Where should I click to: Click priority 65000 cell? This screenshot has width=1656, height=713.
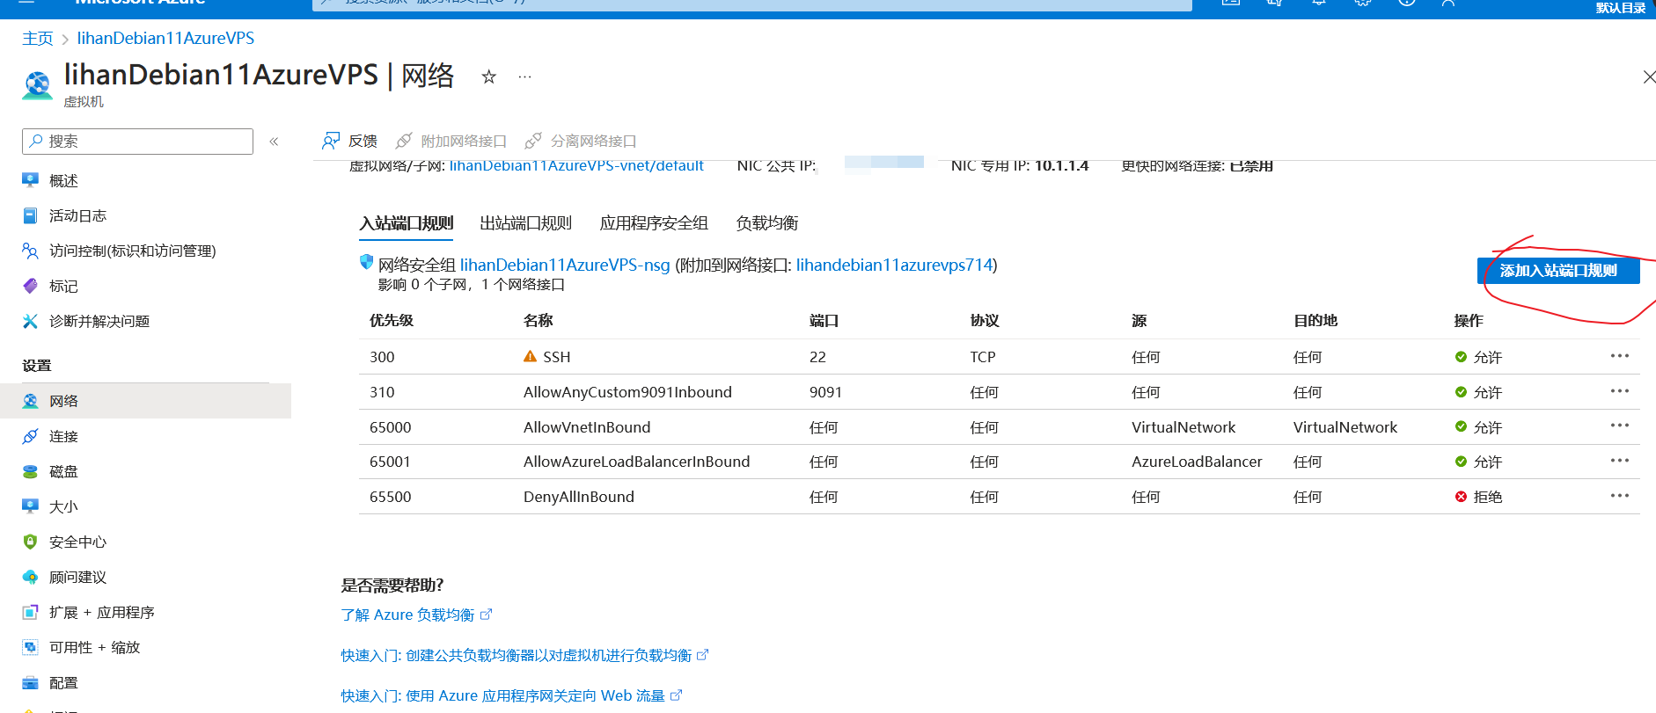[391, 427]
